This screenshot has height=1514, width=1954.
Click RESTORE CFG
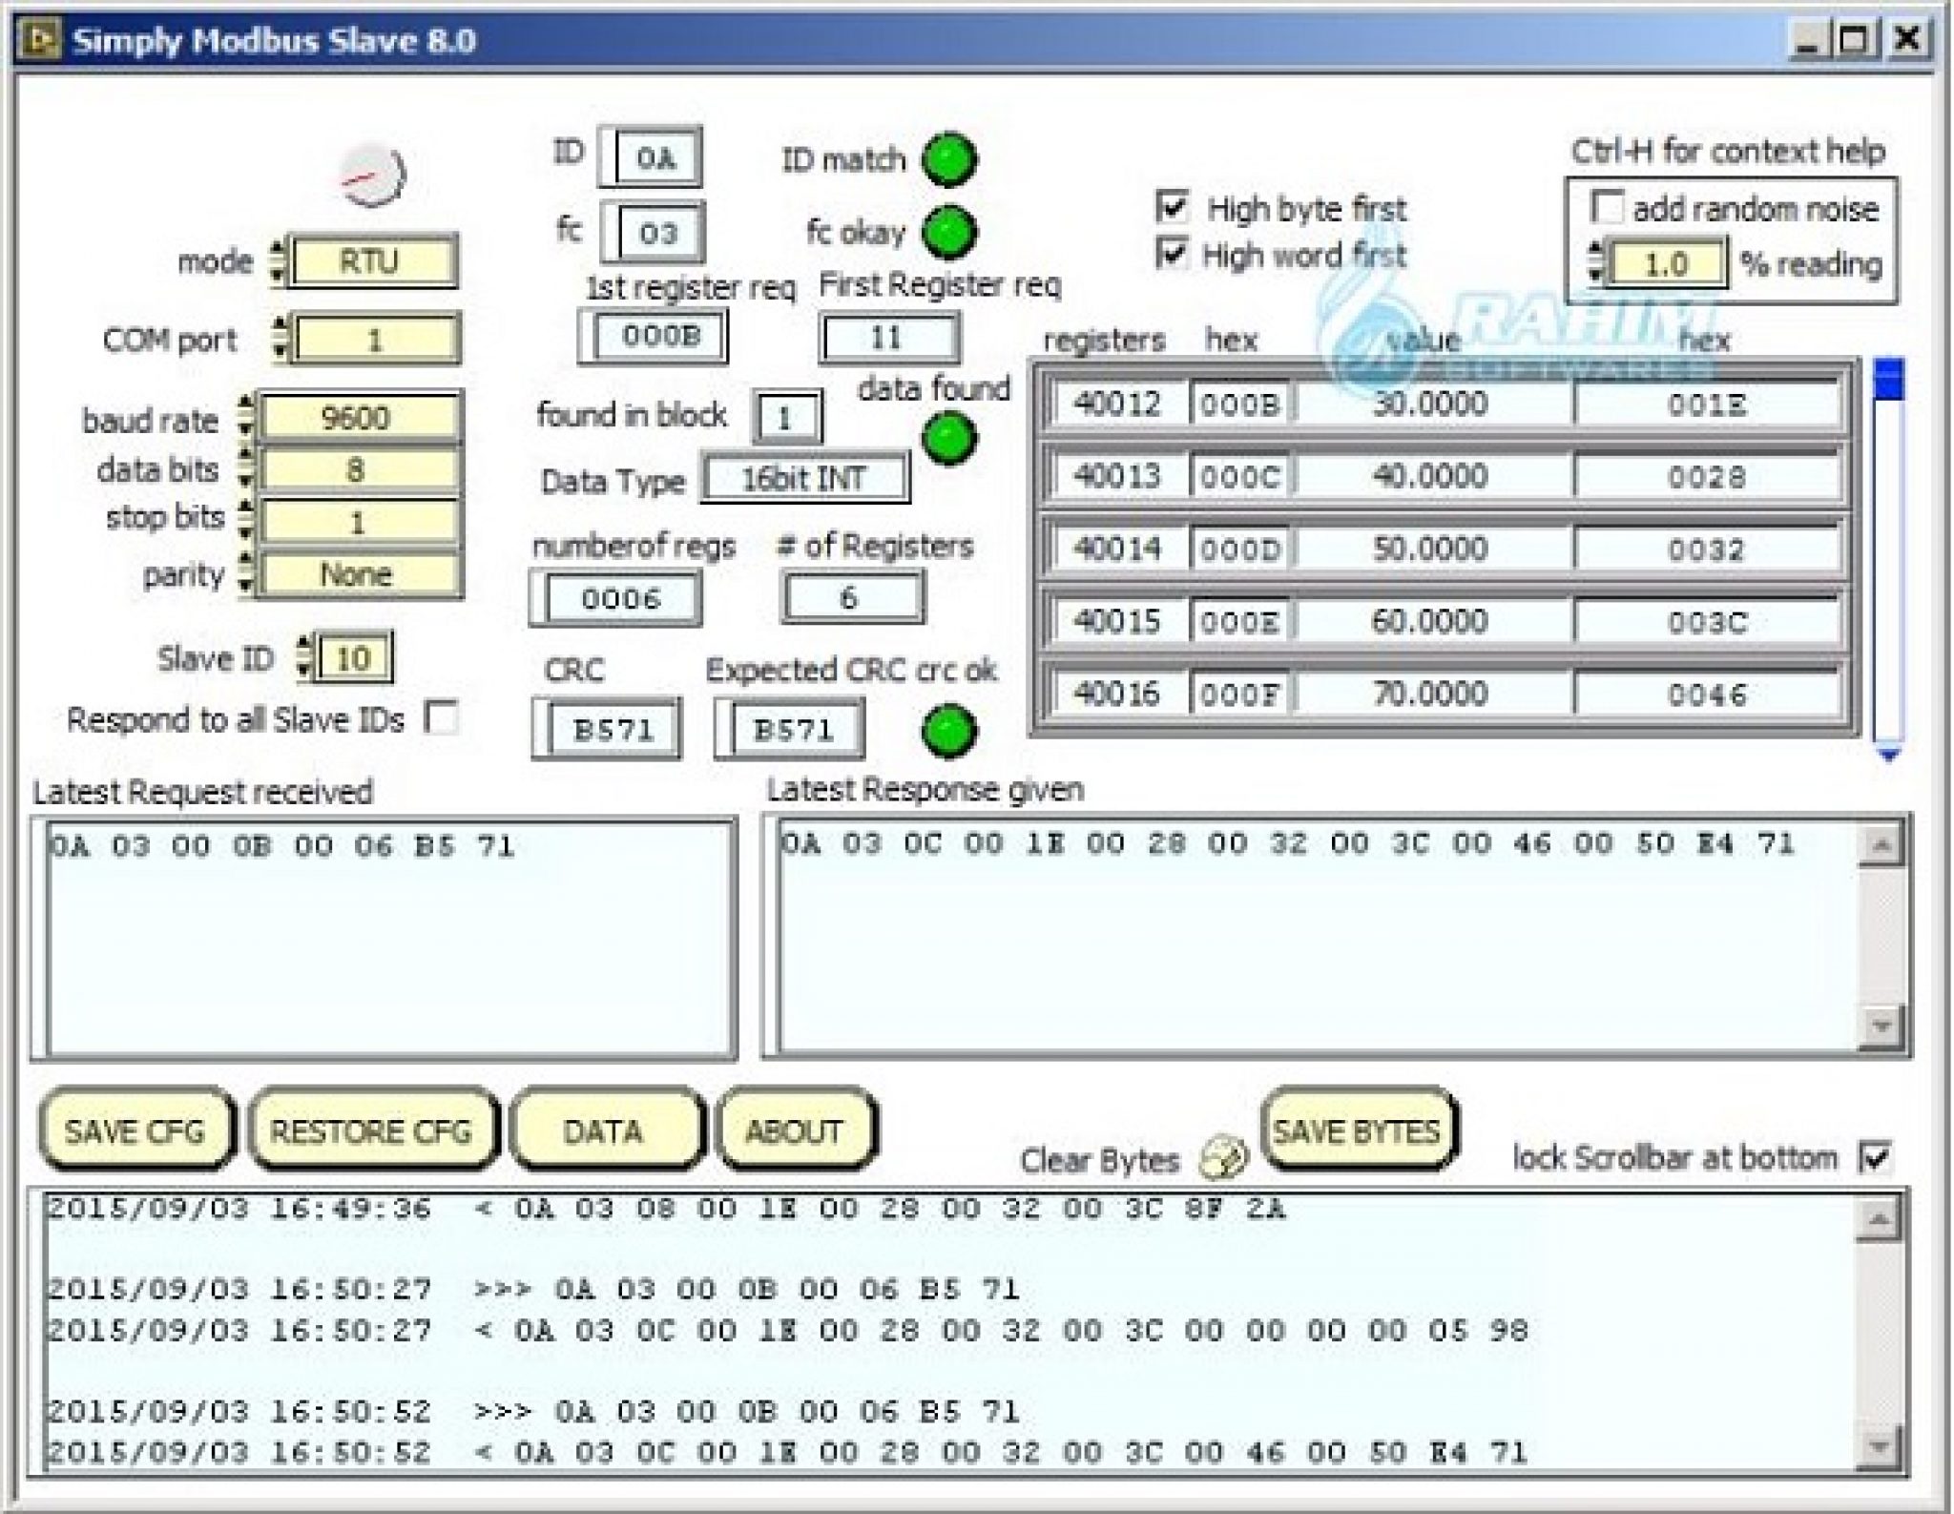[x=372, y=1130]
